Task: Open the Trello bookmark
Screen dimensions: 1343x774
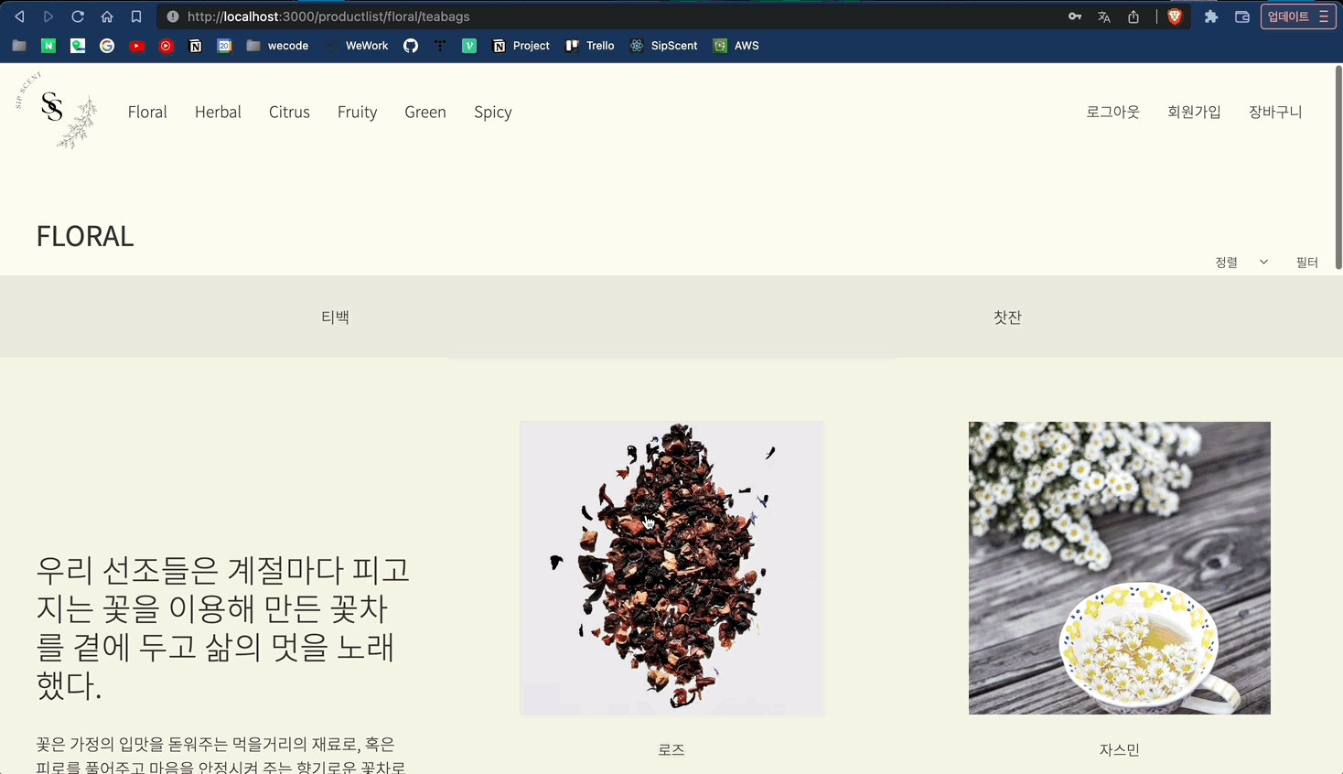Action: point(590,46)
